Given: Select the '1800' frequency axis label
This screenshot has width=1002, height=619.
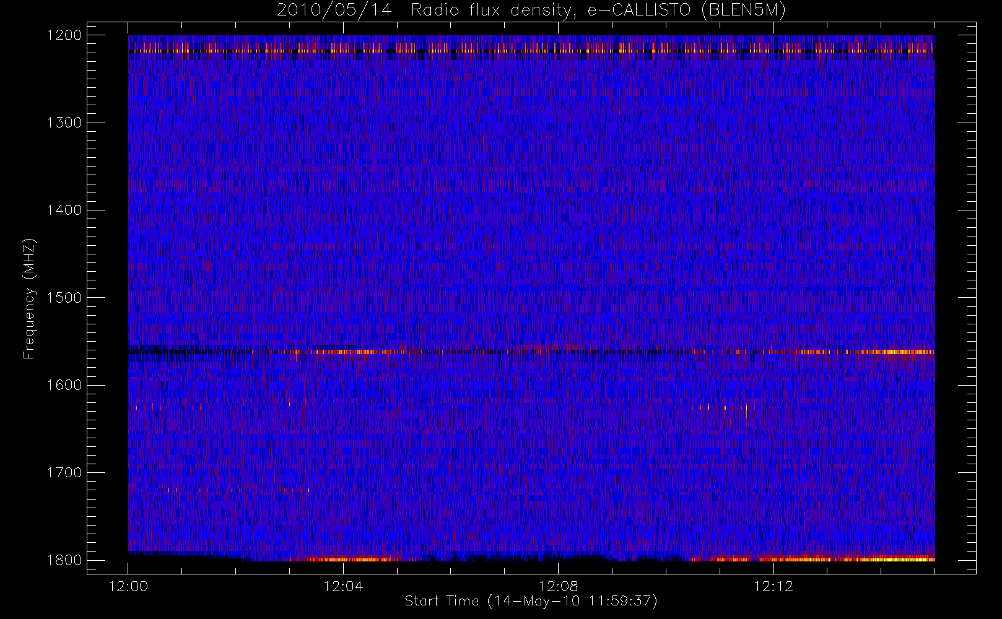Looking at the screenshot, I should pos(64,560).
